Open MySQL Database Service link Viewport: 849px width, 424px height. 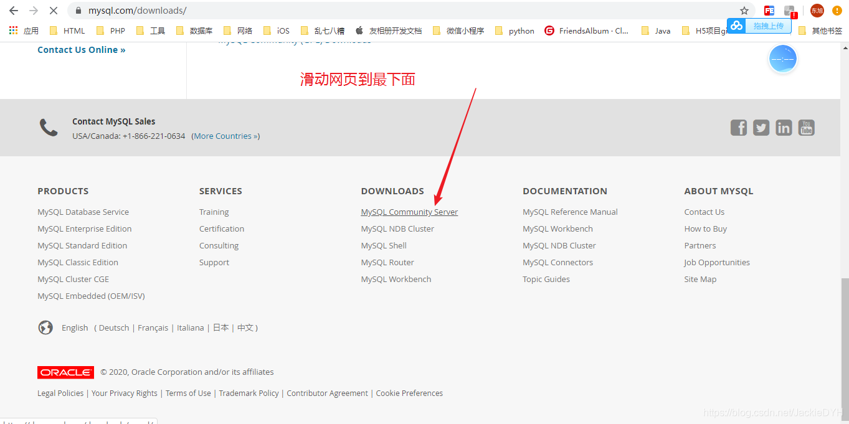click(83, 212)
